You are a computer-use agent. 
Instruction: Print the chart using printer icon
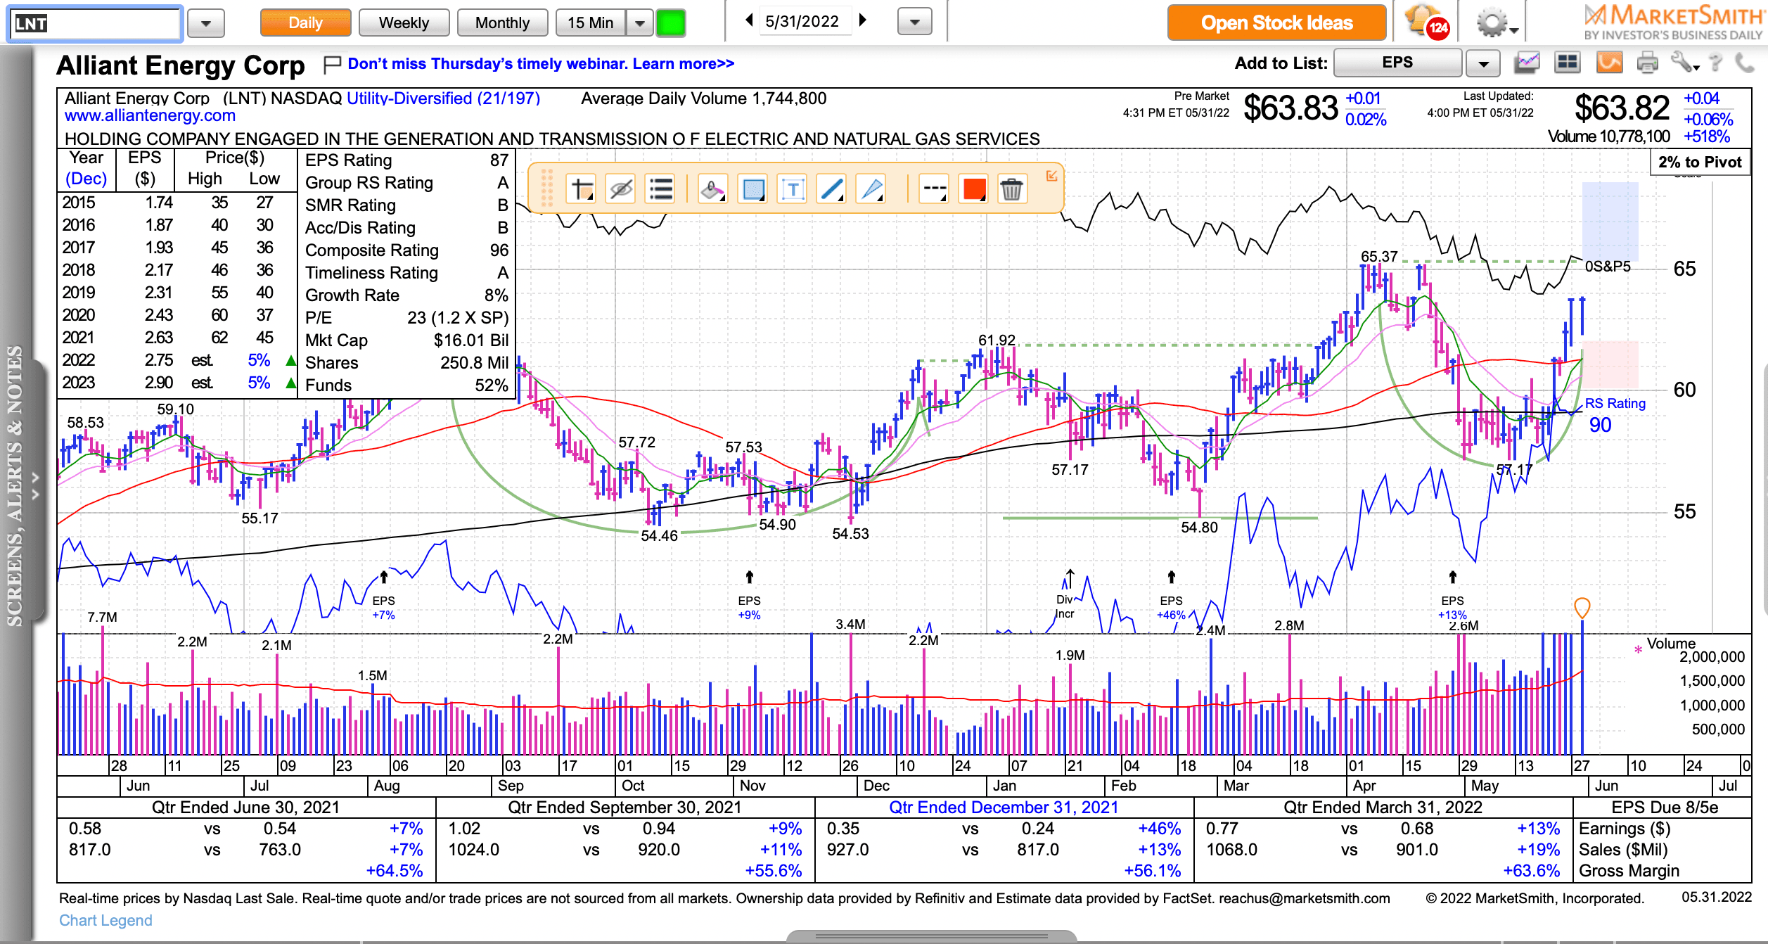point(1647,63)
